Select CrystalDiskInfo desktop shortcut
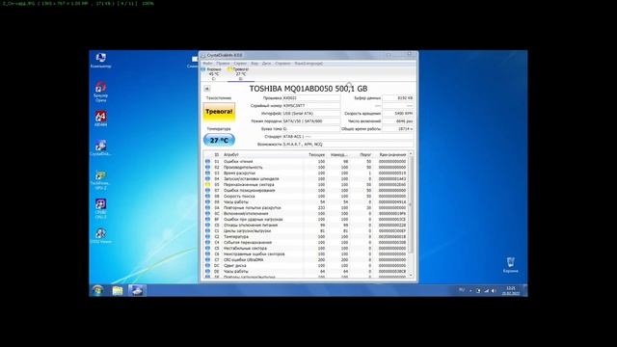The width and height of the screenshot is (617, 347). pyautogui.click(x=100, y=147)
